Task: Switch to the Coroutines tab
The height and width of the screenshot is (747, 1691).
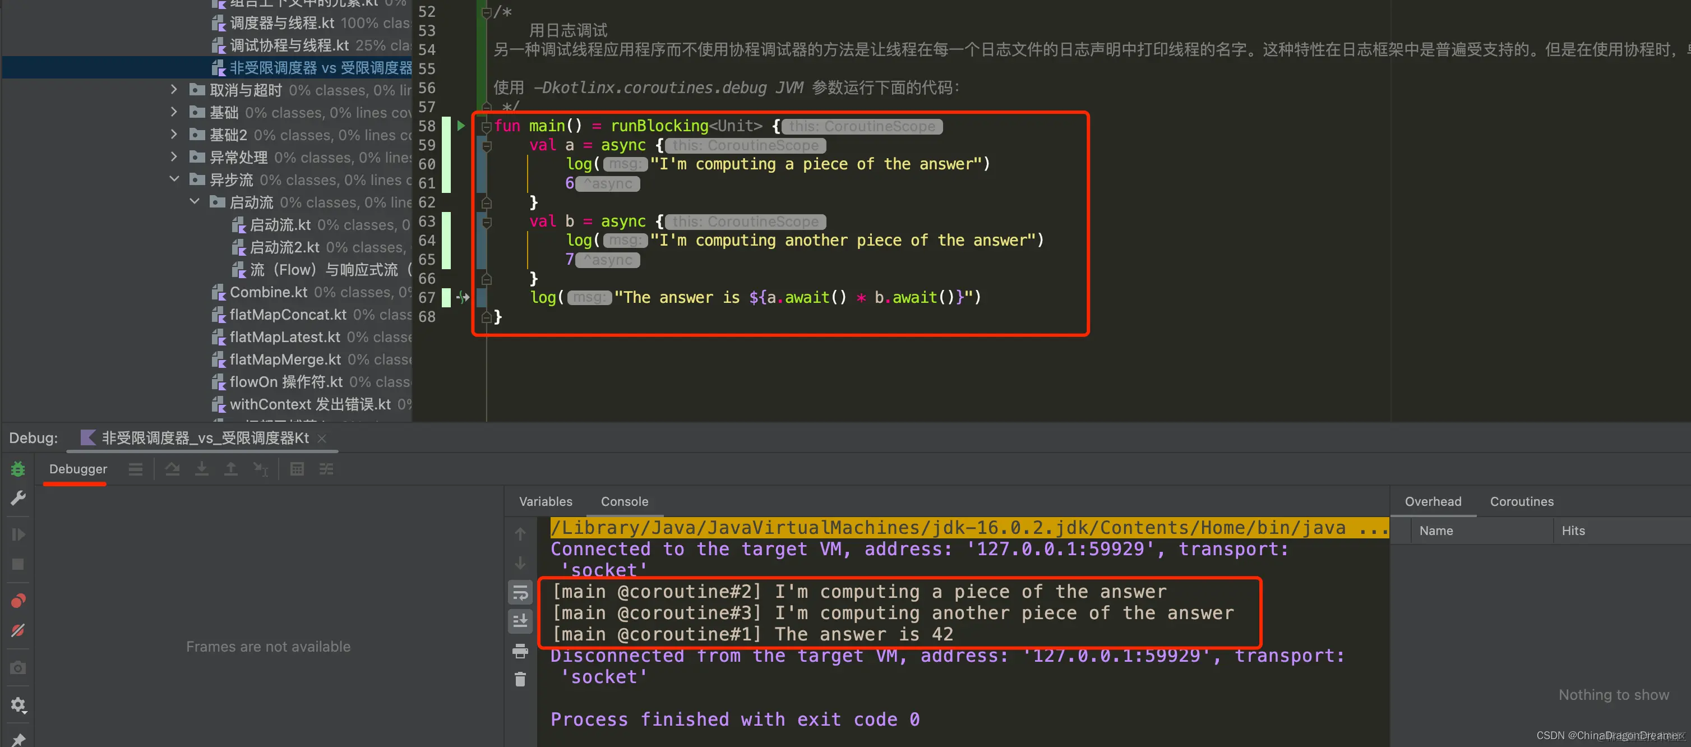Action: (1521, 501)
